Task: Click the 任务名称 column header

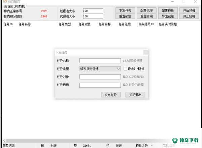Action: [25, 24]
